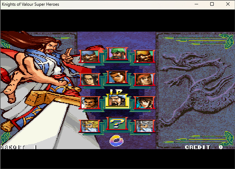Pick the orange-bandana hero portrait
This screenshot has height=169, width=235.
(x=145, y=79)
